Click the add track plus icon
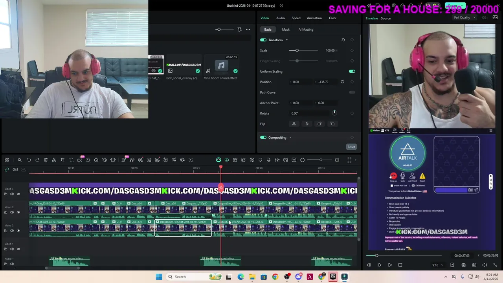 point(15,268)
